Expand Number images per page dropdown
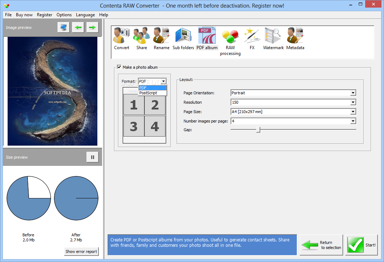Image resolution: width=384 pixels, height=262 pixels. (353, 121)
